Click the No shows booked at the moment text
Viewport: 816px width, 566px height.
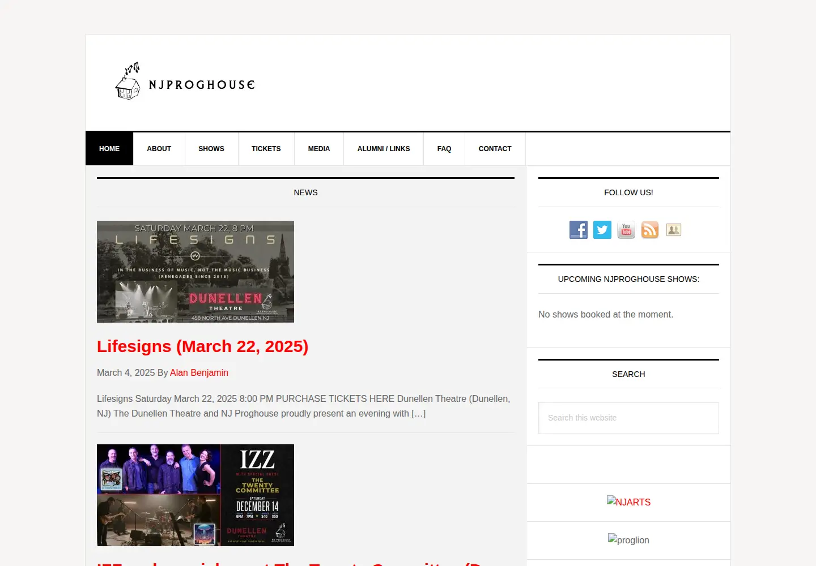click(x=606, y=314)
